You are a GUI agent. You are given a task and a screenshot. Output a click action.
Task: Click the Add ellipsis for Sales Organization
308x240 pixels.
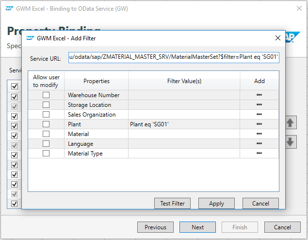pos(259,115)
